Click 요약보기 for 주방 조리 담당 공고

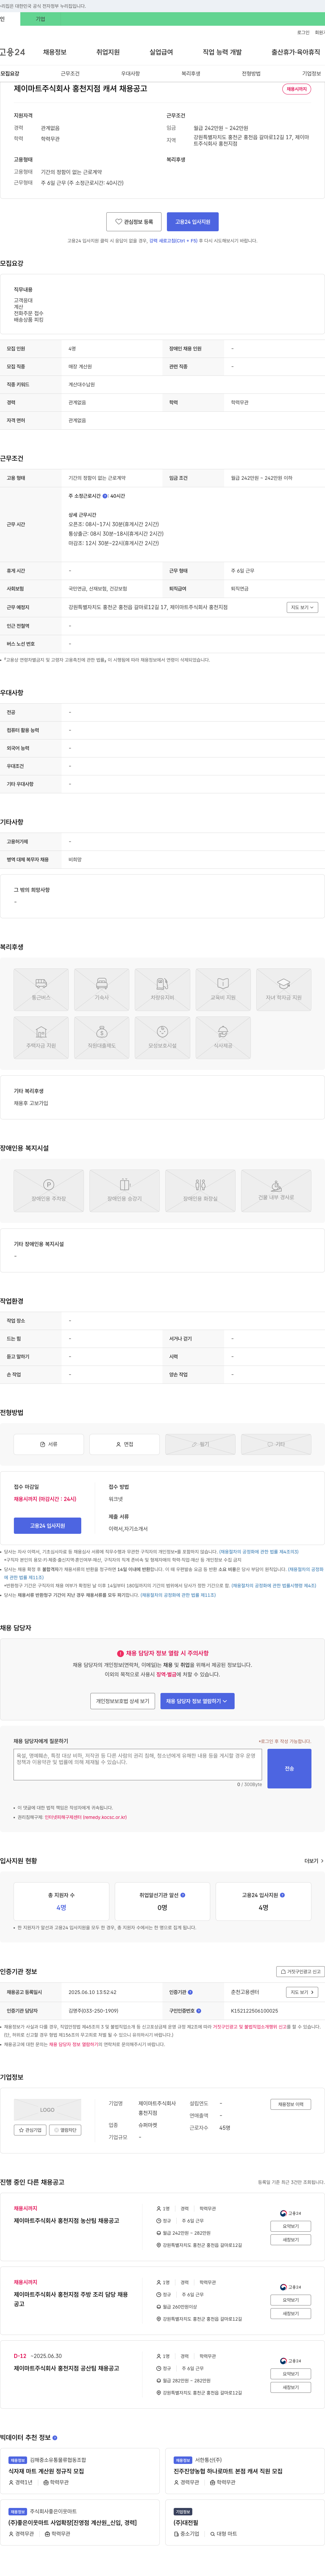[x=291, y=2300]
